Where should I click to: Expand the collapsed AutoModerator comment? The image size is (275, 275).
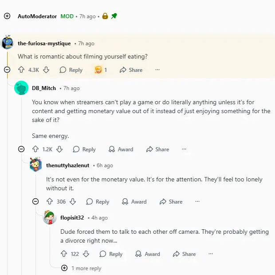point(7,16)
